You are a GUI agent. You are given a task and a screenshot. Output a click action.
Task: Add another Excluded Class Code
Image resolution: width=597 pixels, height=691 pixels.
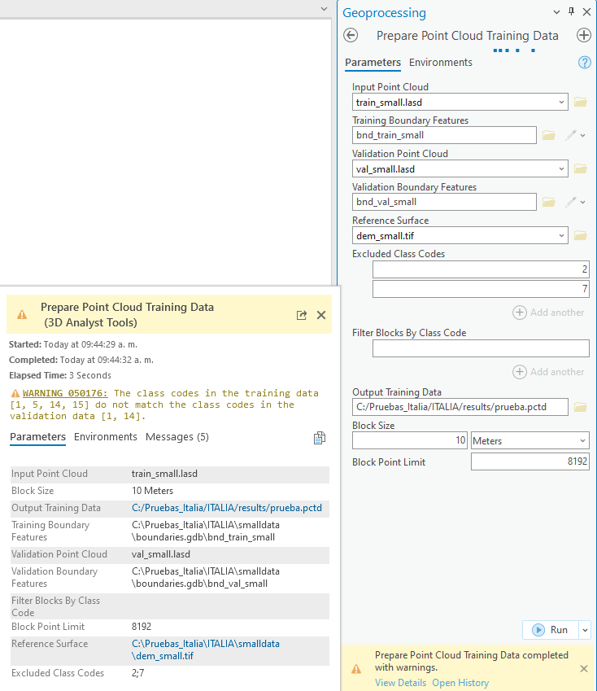[548, 313]
